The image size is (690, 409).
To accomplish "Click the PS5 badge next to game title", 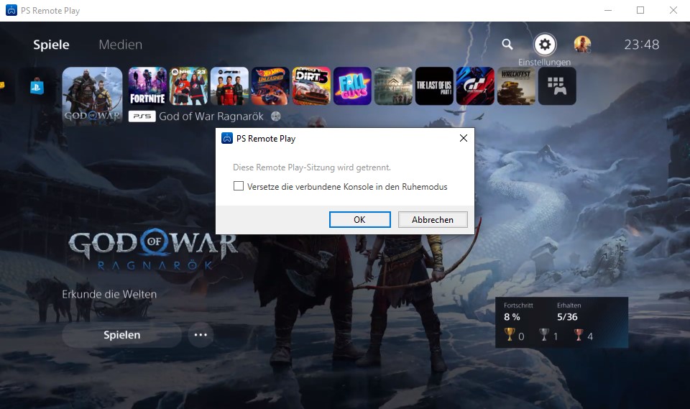I will [142, 116].
